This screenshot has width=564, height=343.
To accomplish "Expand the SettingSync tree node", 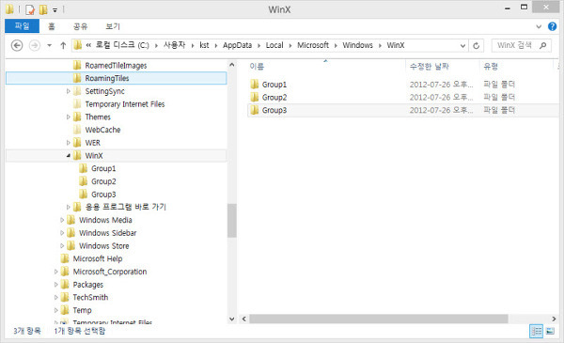I will click(68, 91).
